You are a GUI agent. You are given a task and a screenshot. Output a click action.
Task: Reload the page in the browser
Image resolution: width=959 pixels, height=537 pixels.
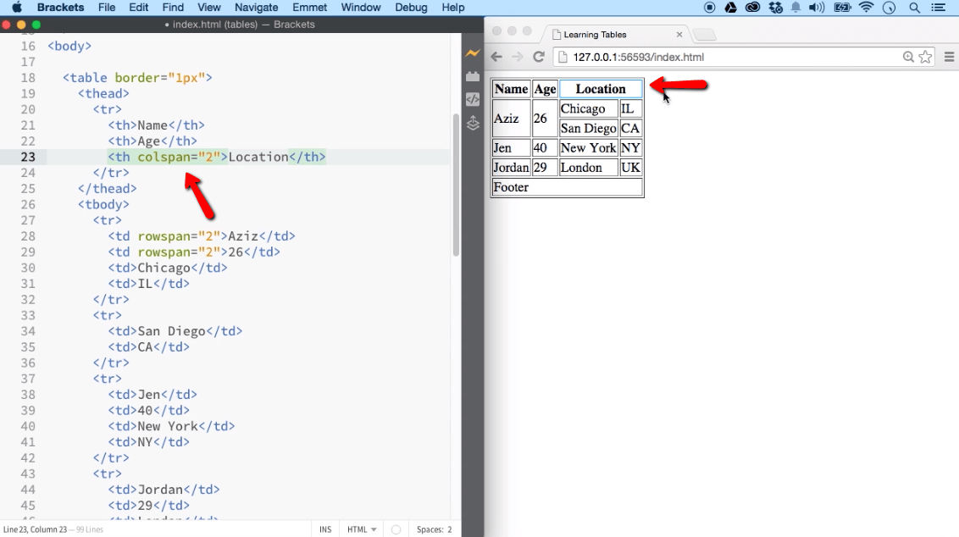(540, 57)
